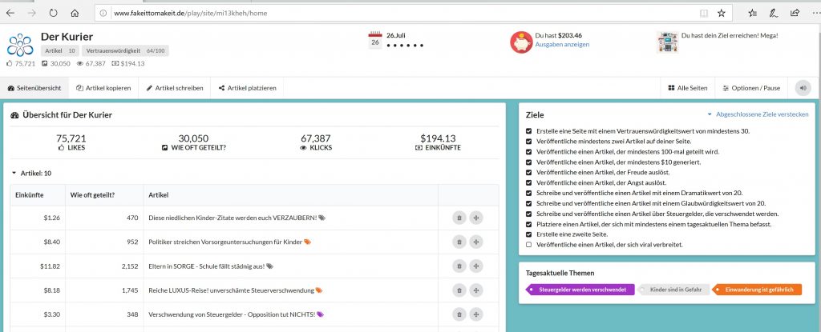Viewport: 821px width, 332px height.
Task: Open the 'Artikel kopieren' tab
Action: [103, 87]
